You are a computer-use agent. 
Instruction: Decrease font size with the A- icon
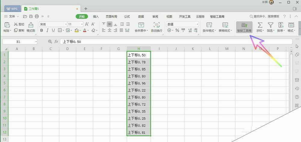pyautogui.click(x=93, y=24)
